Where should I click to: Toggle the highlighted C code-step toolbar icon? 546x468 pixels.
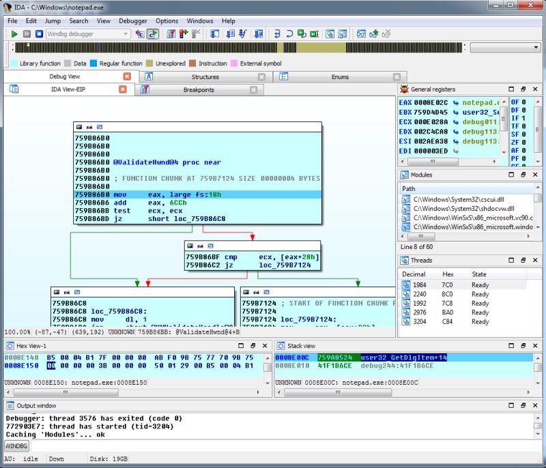click(x=152, y=33)
